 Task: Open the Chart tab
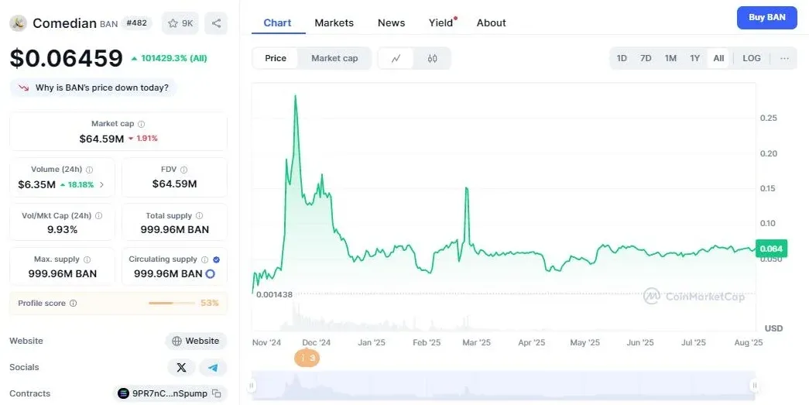(278, 22)
